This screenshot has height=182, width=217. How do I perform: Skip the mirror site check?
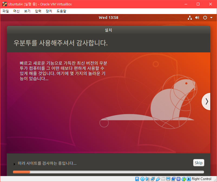[x=199, y=163]
